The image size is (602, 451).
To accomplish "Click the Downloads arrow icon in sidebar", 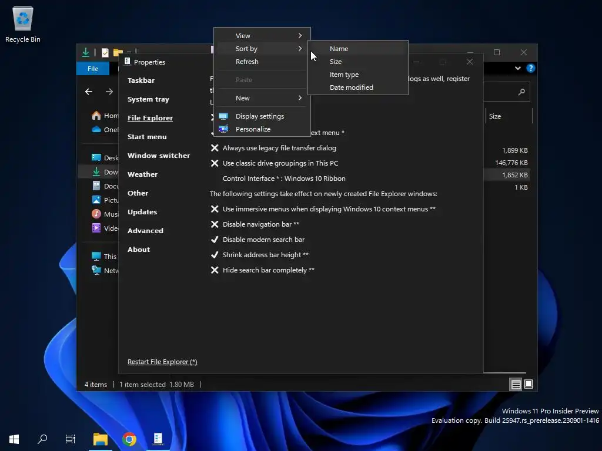I will point(96,172).
